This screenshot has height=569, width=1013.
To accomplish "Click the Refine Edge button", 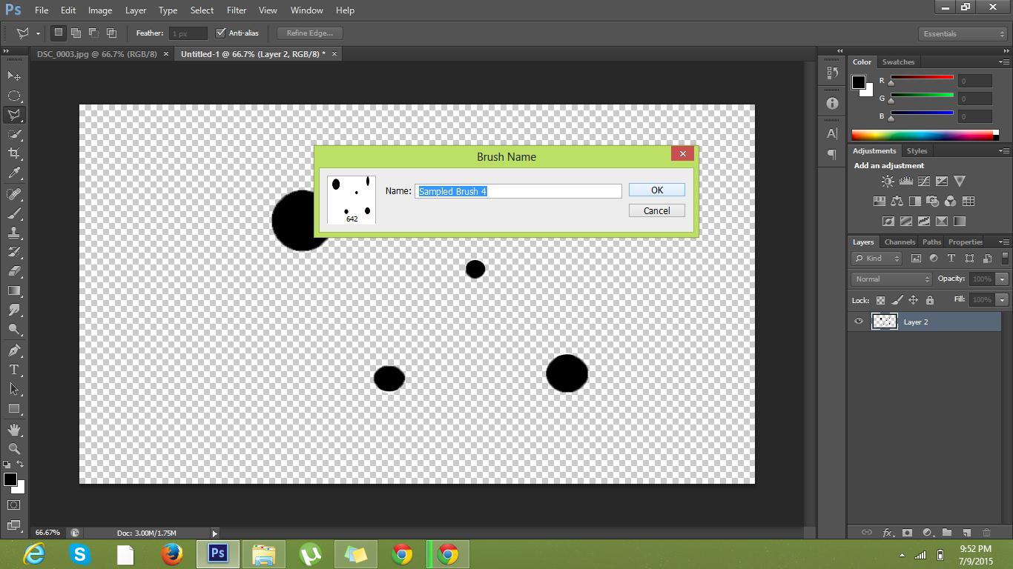I will click(310, 33).
